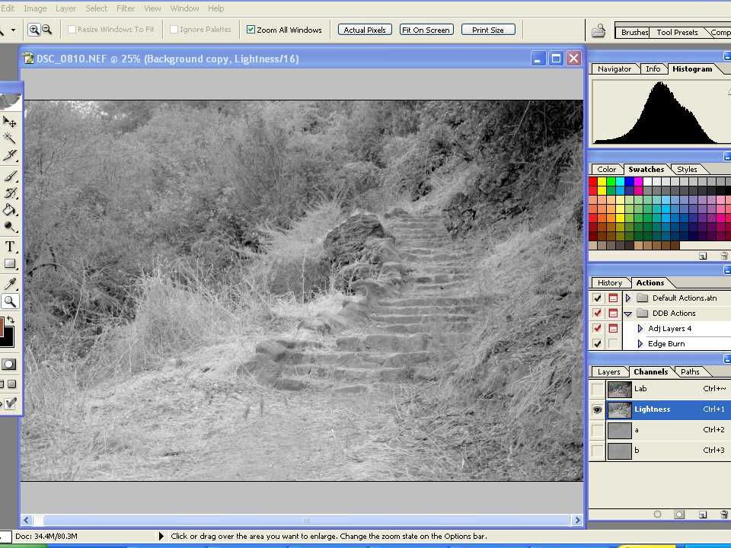Enable Ignore Palettes checkbox
This screenshot has height=548, width=731.
(x=174, y=30)
